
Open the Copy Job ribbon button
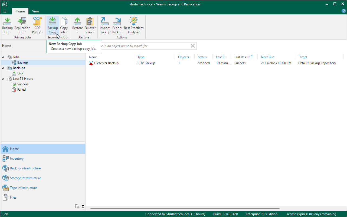(x=64, y=25)
